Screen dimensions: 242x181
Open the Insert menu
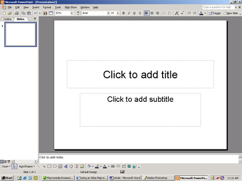[x=36, y=7]
